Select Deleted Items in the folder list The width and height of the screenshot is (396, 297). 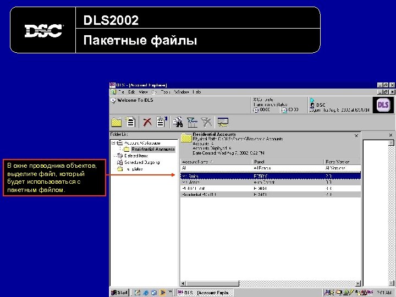(x=136, y=156)
